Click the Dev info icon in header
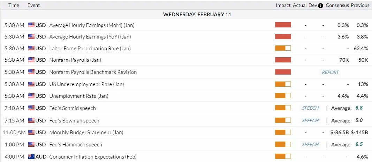The image size is (372, 162). click(320, 6)
